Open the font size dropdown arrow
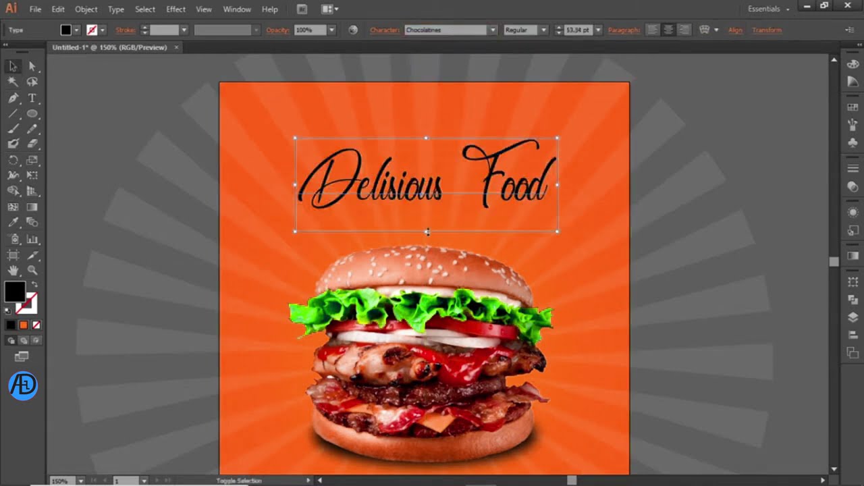Screen dimensions: 864x486 coord(598,30)
